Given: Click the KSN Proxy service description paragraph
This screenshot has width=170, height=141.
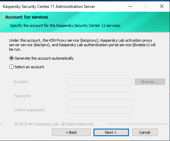Looking at the screenshot, I should tap(82, 45).
